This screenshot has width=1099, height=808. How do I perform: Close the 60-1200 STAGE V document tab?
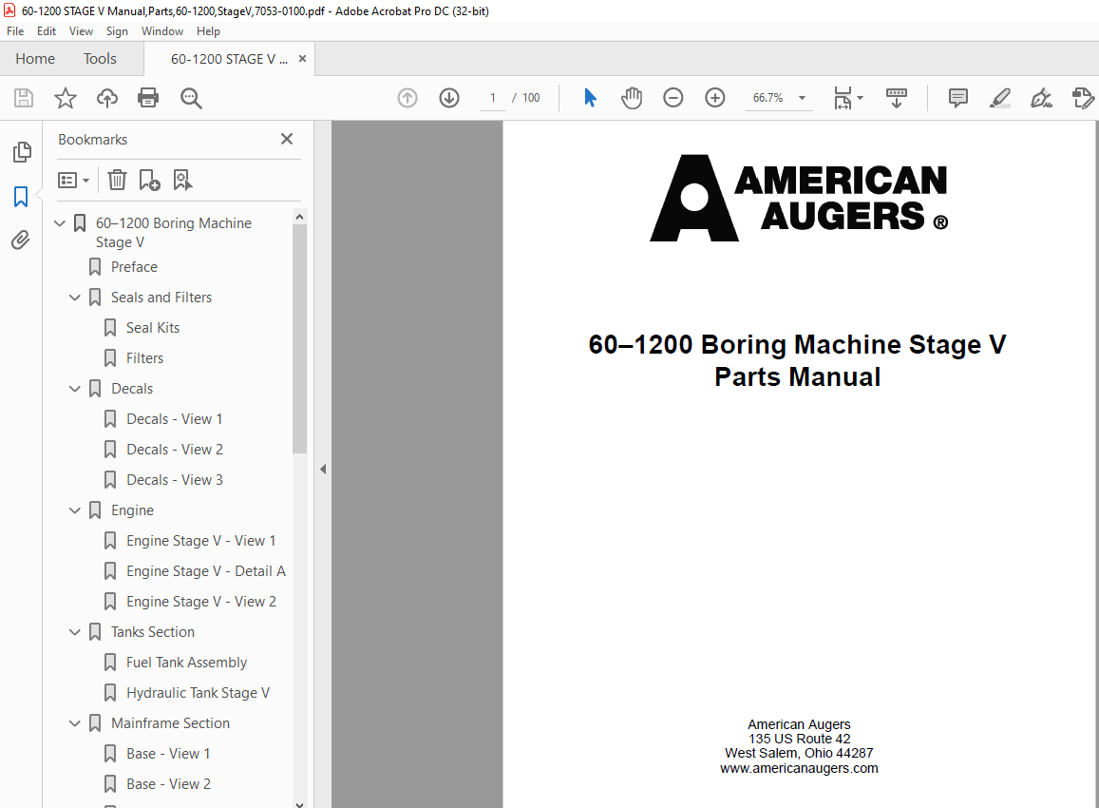303,59
